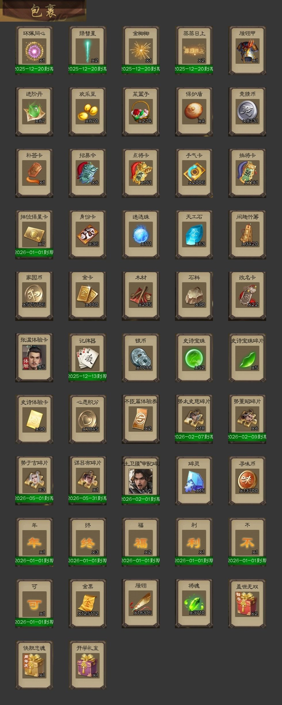Open the 盖世无双 red gift box

coord(247,603)
